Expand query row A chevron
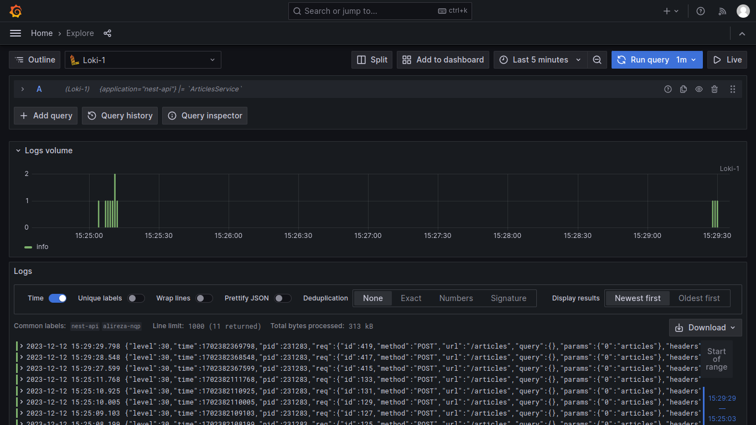The width and height of the screenshot is (756, 425). [x=23, y=89]
